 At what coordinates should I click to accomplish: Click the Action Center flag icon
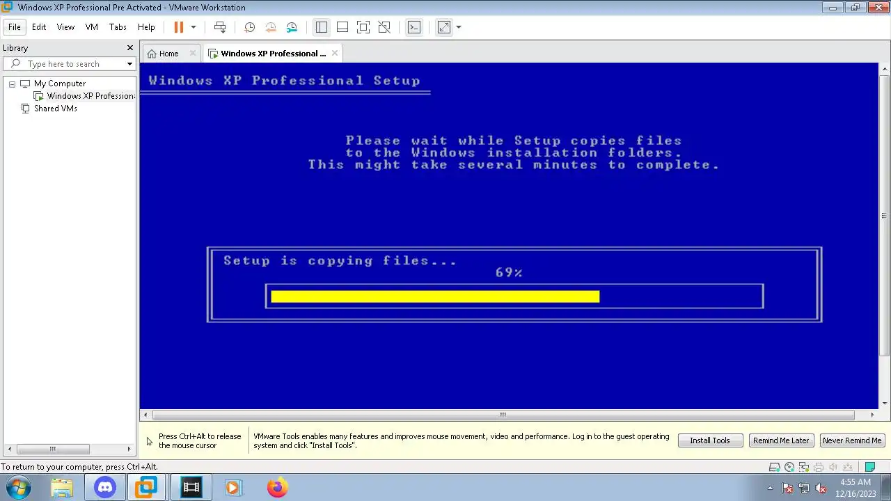tap(787, 488)
